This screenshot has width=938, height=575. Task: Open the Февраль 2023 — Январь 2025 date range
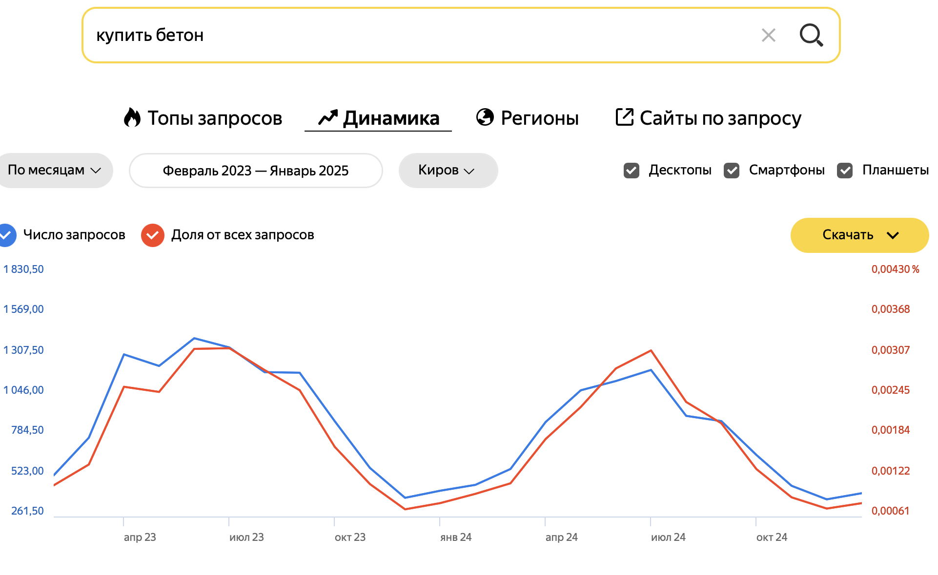[256, 171]
